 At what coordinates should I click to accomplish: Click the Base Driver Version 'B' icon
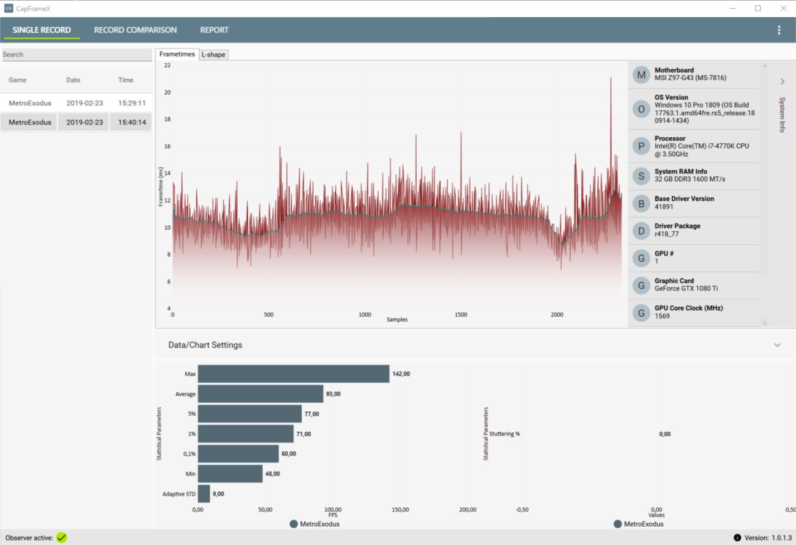(641, 204)
